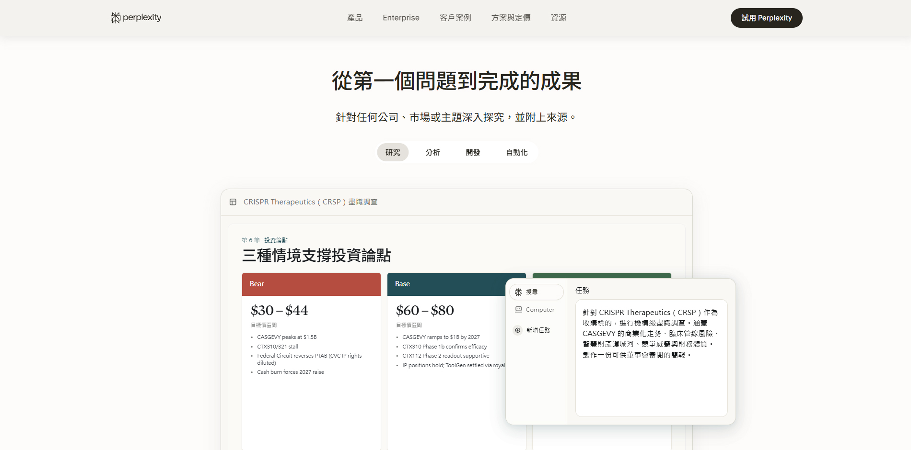Switch to the 開發 tab
The width and height of the screenshot is (911, 450).
473,152
